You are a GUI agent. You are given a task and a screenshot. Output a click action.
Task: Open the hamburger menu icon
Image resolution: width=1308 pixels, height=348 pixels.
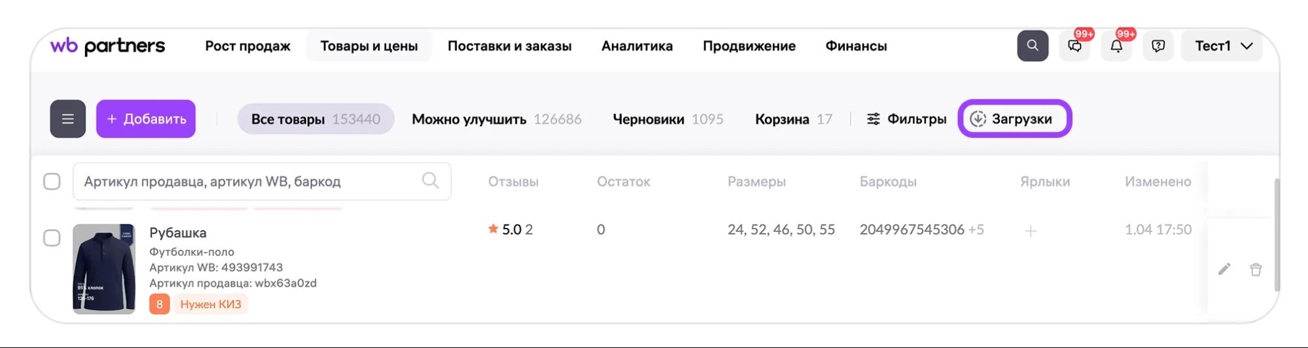tap(68, 119)
